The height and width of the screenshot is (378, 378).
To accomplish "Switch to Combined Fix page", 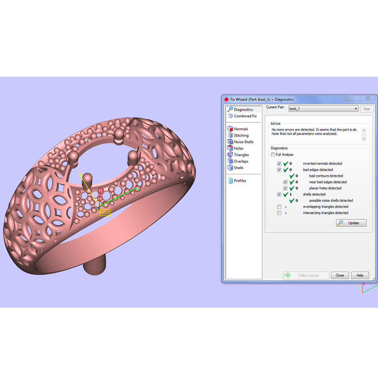I will [x=245, y=116].
